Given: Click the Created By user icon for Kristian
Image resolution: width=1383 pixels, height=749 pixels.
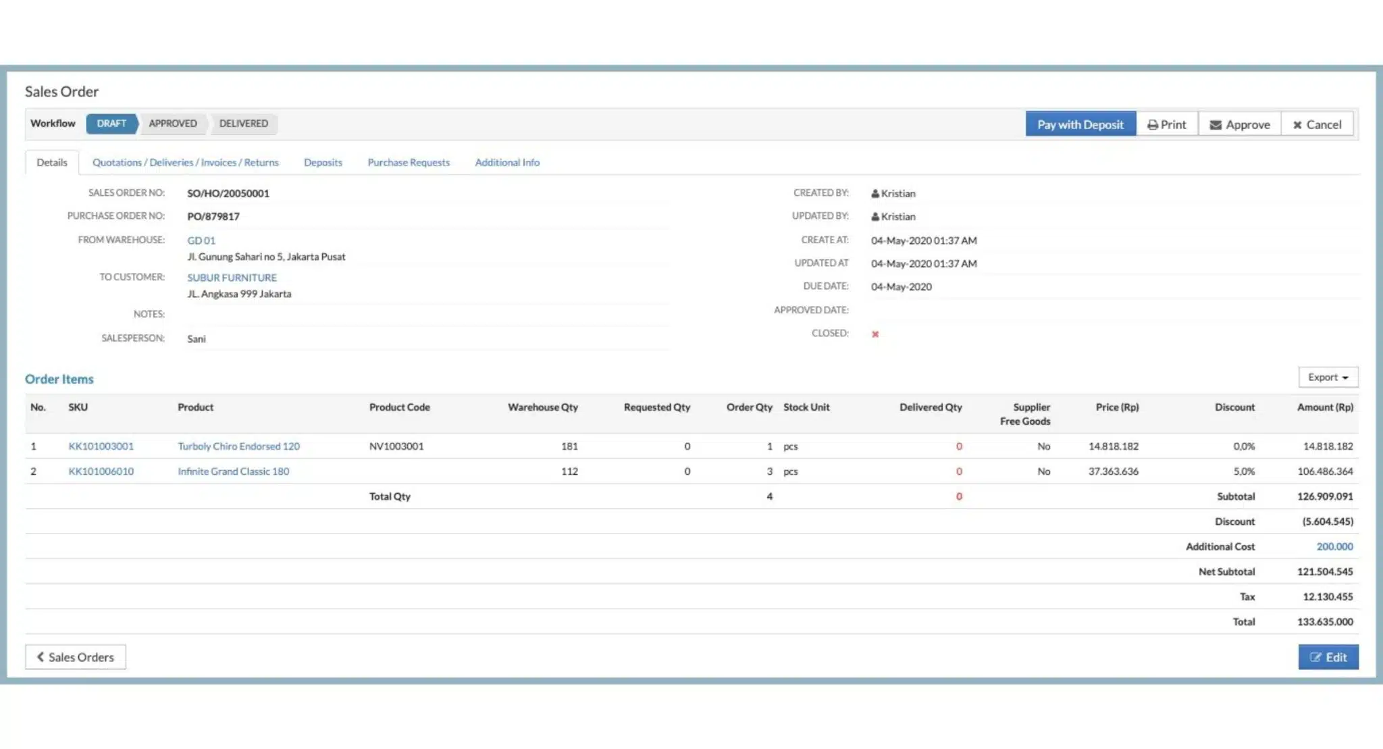Looking at the screenshot, I should (875, 194).
